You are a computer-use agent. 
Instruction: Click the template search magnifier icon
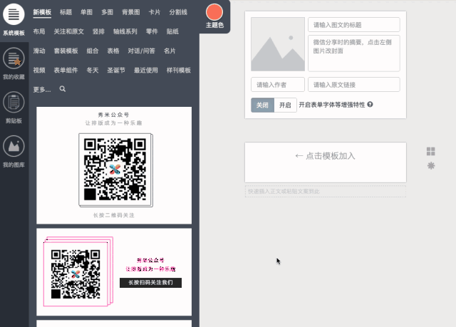63,89
